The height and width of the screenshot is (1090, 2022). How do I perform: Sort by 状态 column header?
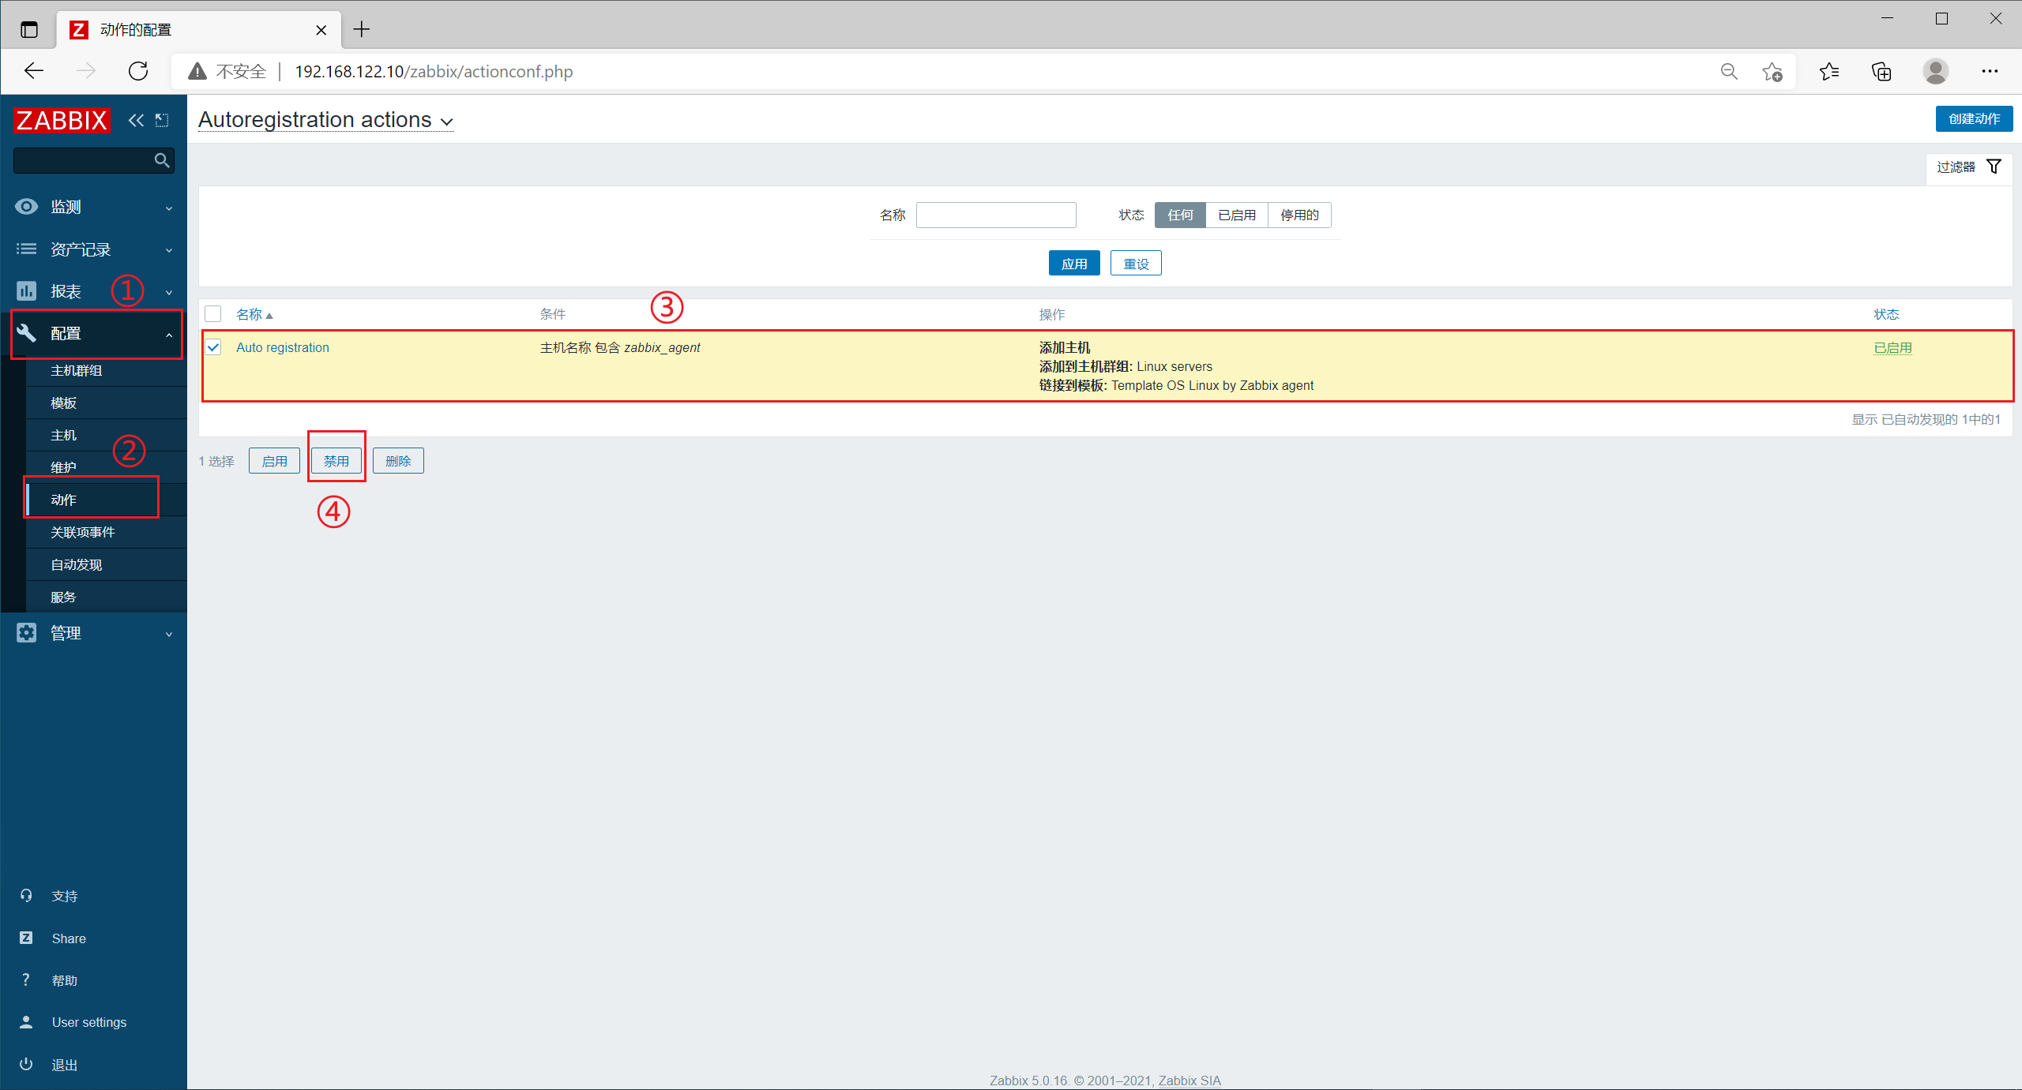[1886, 314]
